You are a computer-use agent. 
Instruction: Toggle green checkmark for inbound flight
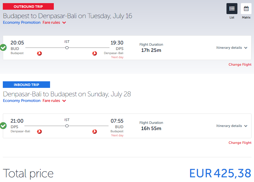pos(3,126)
